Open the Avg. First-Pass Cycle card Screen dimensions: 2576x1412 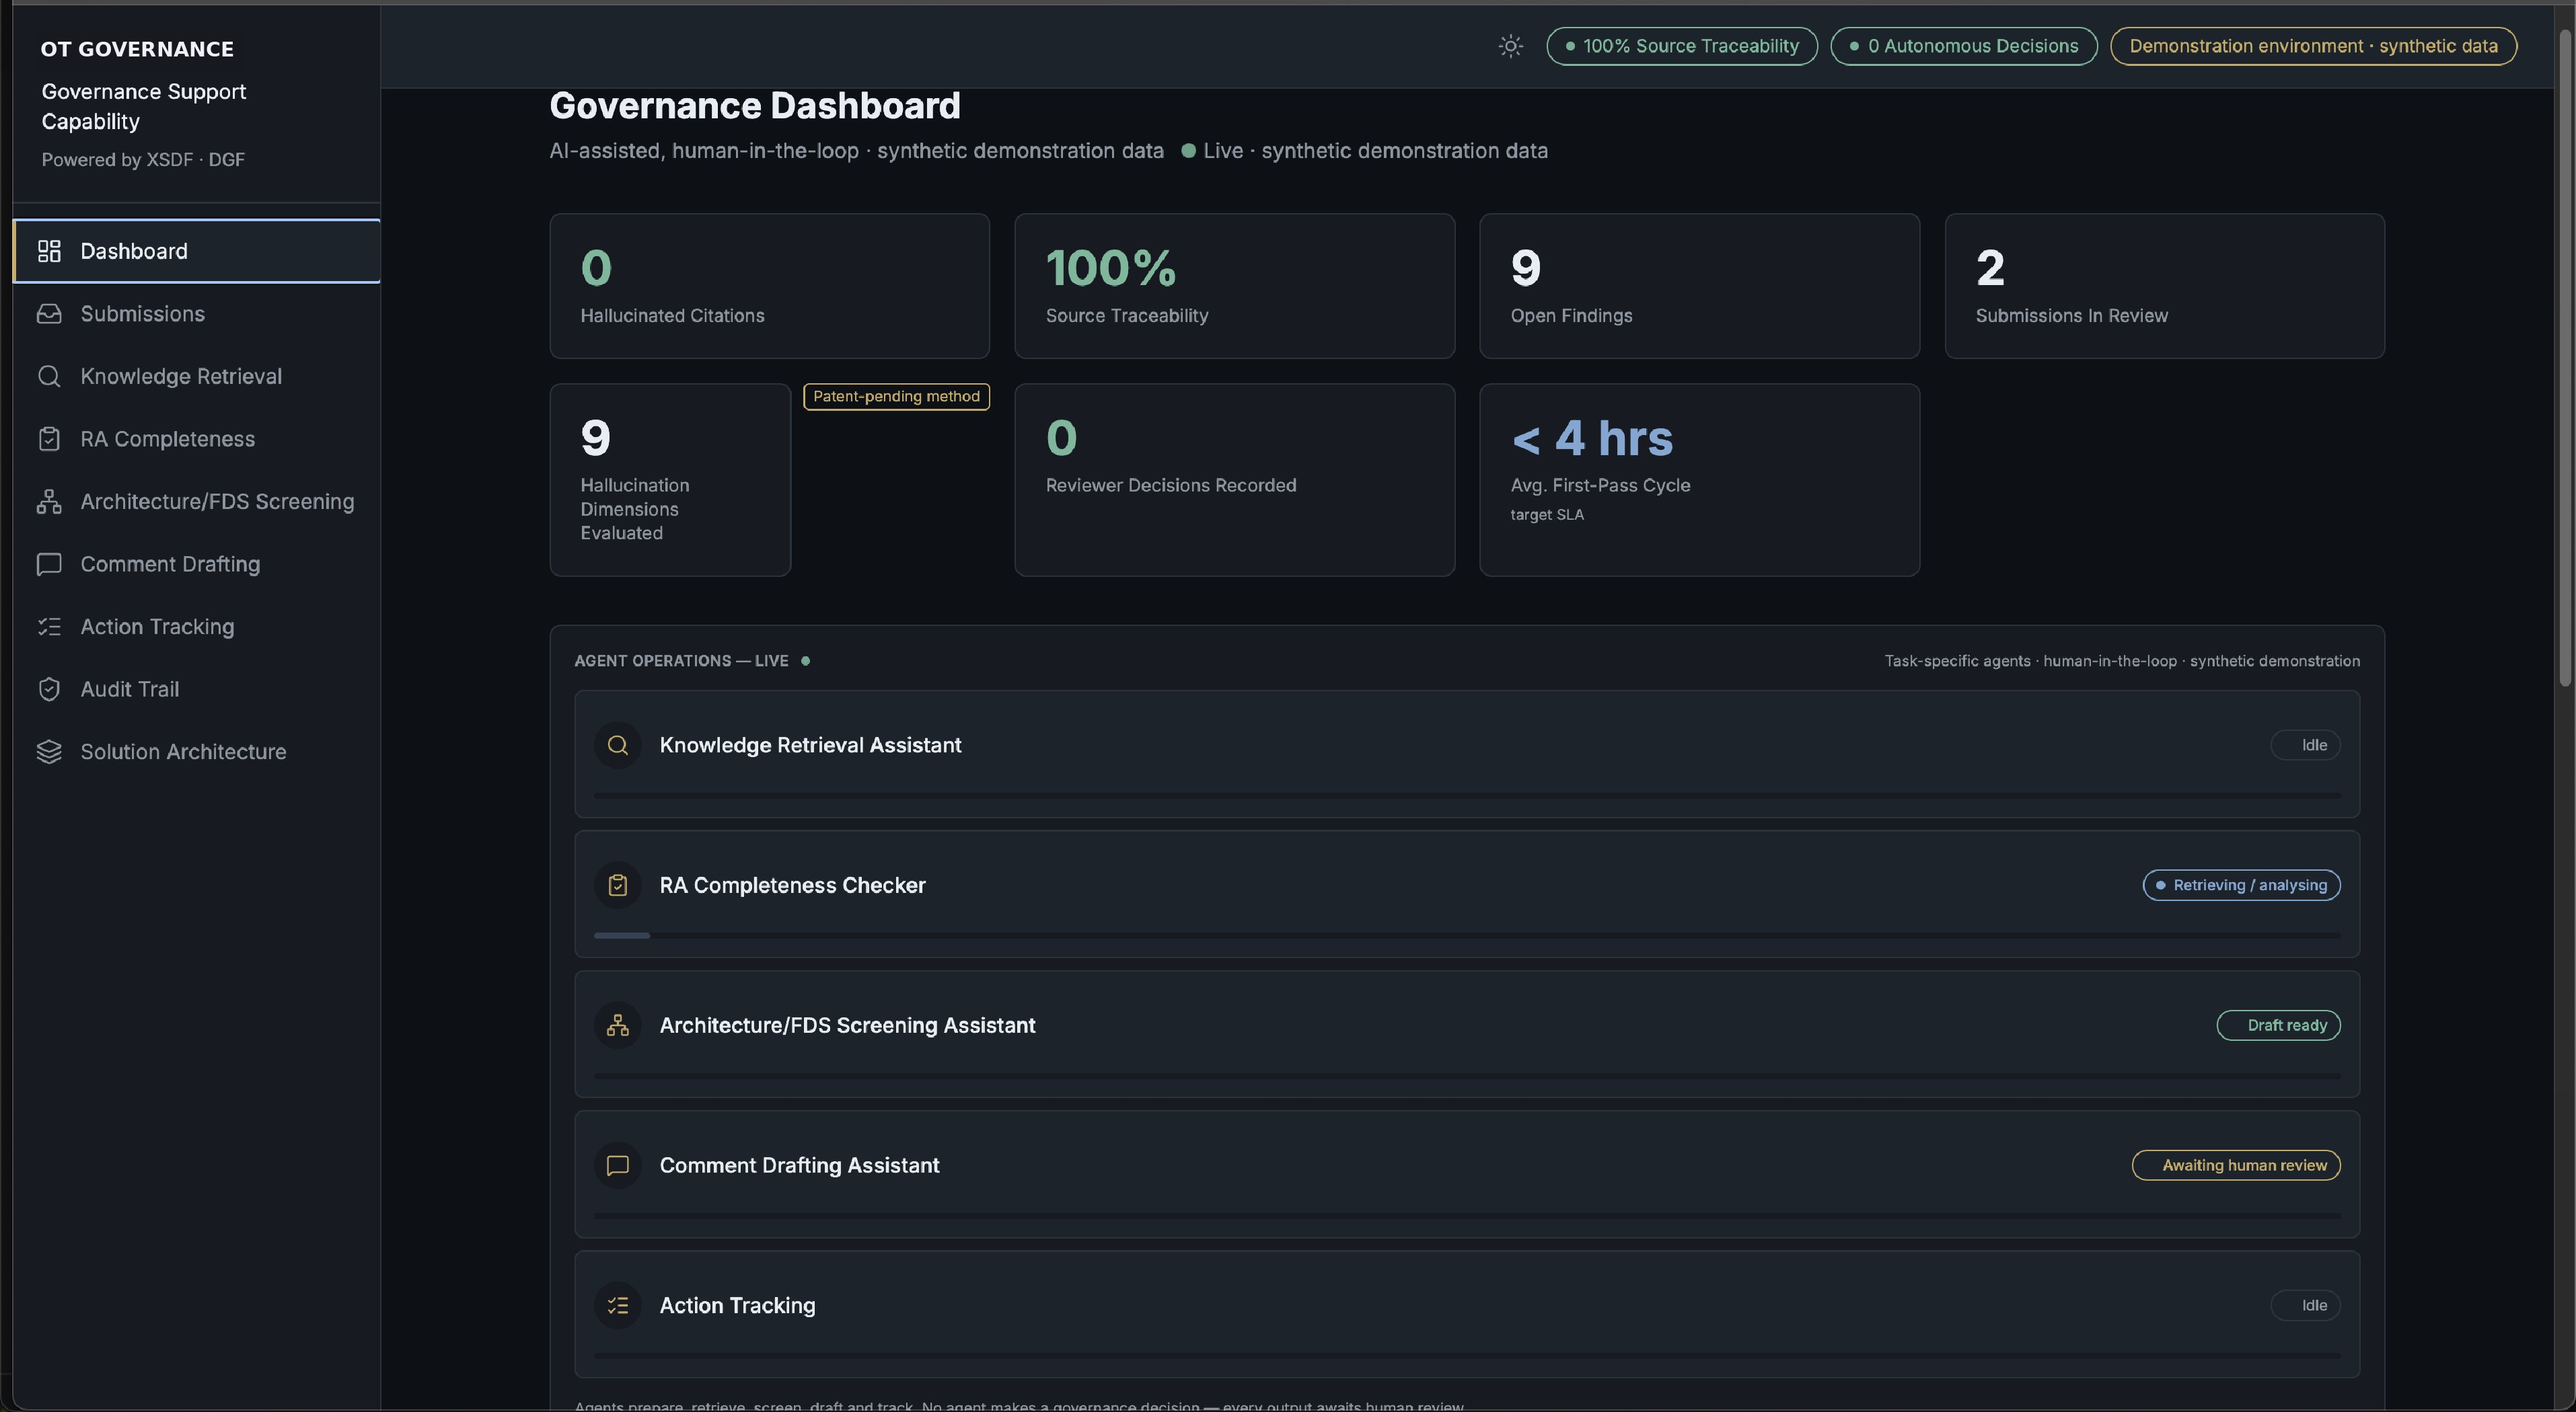click(1699, 479)
